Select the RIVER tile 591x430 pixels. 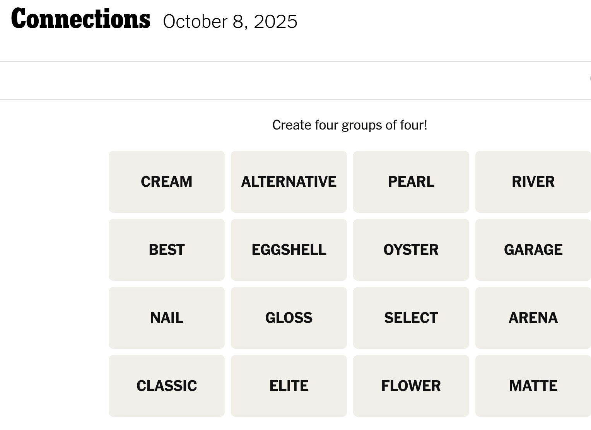coord(533,181)
